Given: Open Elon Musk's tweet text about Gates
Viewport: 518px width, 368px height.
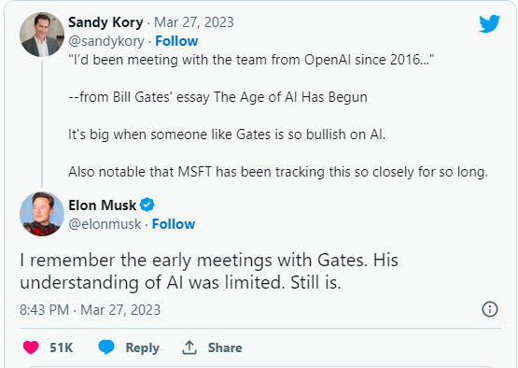Looking at the screenshot, I should point(209,271).
